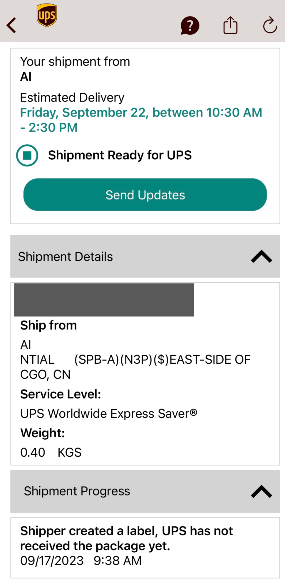This screenshot has width=285, height=587.
Task: Tap the Ship from address text
Action: point(135,360)
